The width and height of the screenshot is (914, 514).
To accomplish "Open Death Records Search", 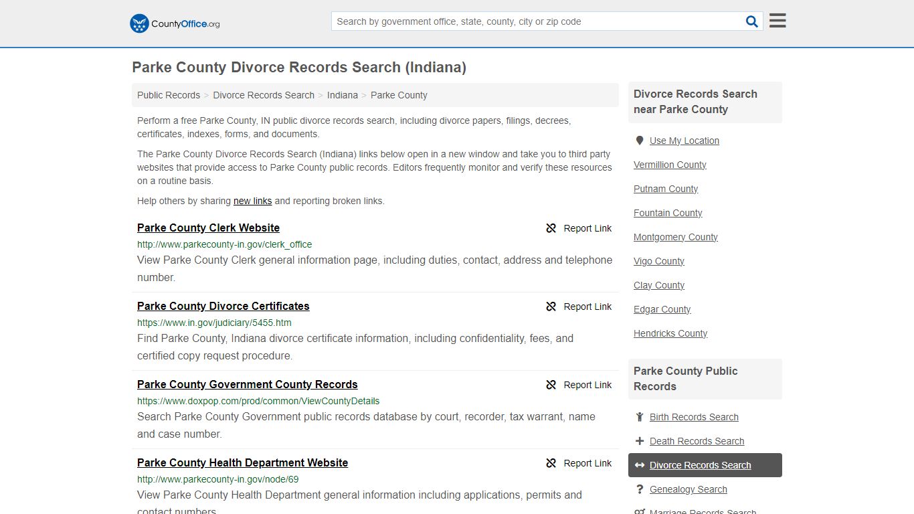I will [x=697, y=441].
